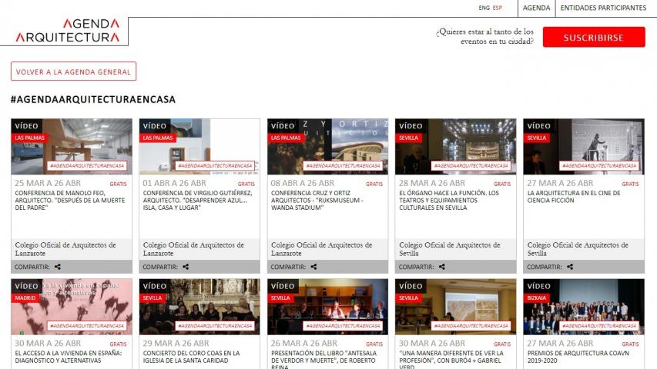Open Acceso a la Vivienda video thumbnail
The height and width of the screenshot is (369, 657).
coord(72,307)
